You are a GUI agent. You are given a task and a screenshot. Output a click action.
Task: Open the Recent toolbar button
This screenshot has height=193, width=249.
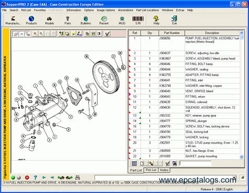click(x=104, y=21)
